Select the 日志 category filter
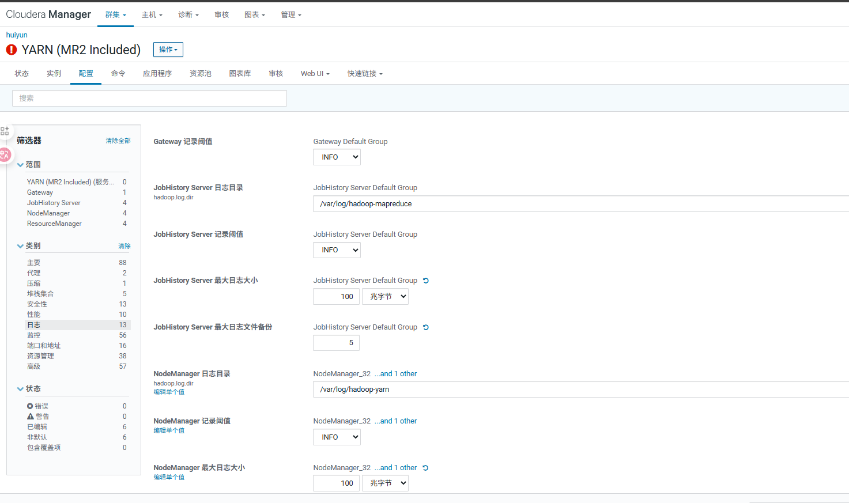Screen dimensions: 849x503 coord(77,325)
